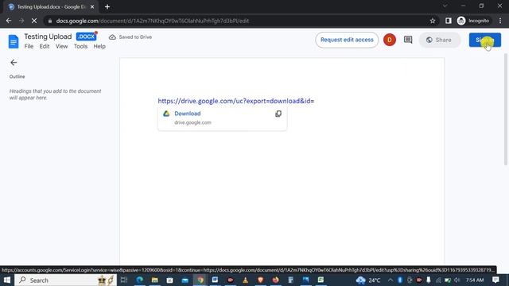Open Task View on the taskbar
Viewport: 509px width, 286px height.
(124, 280)
